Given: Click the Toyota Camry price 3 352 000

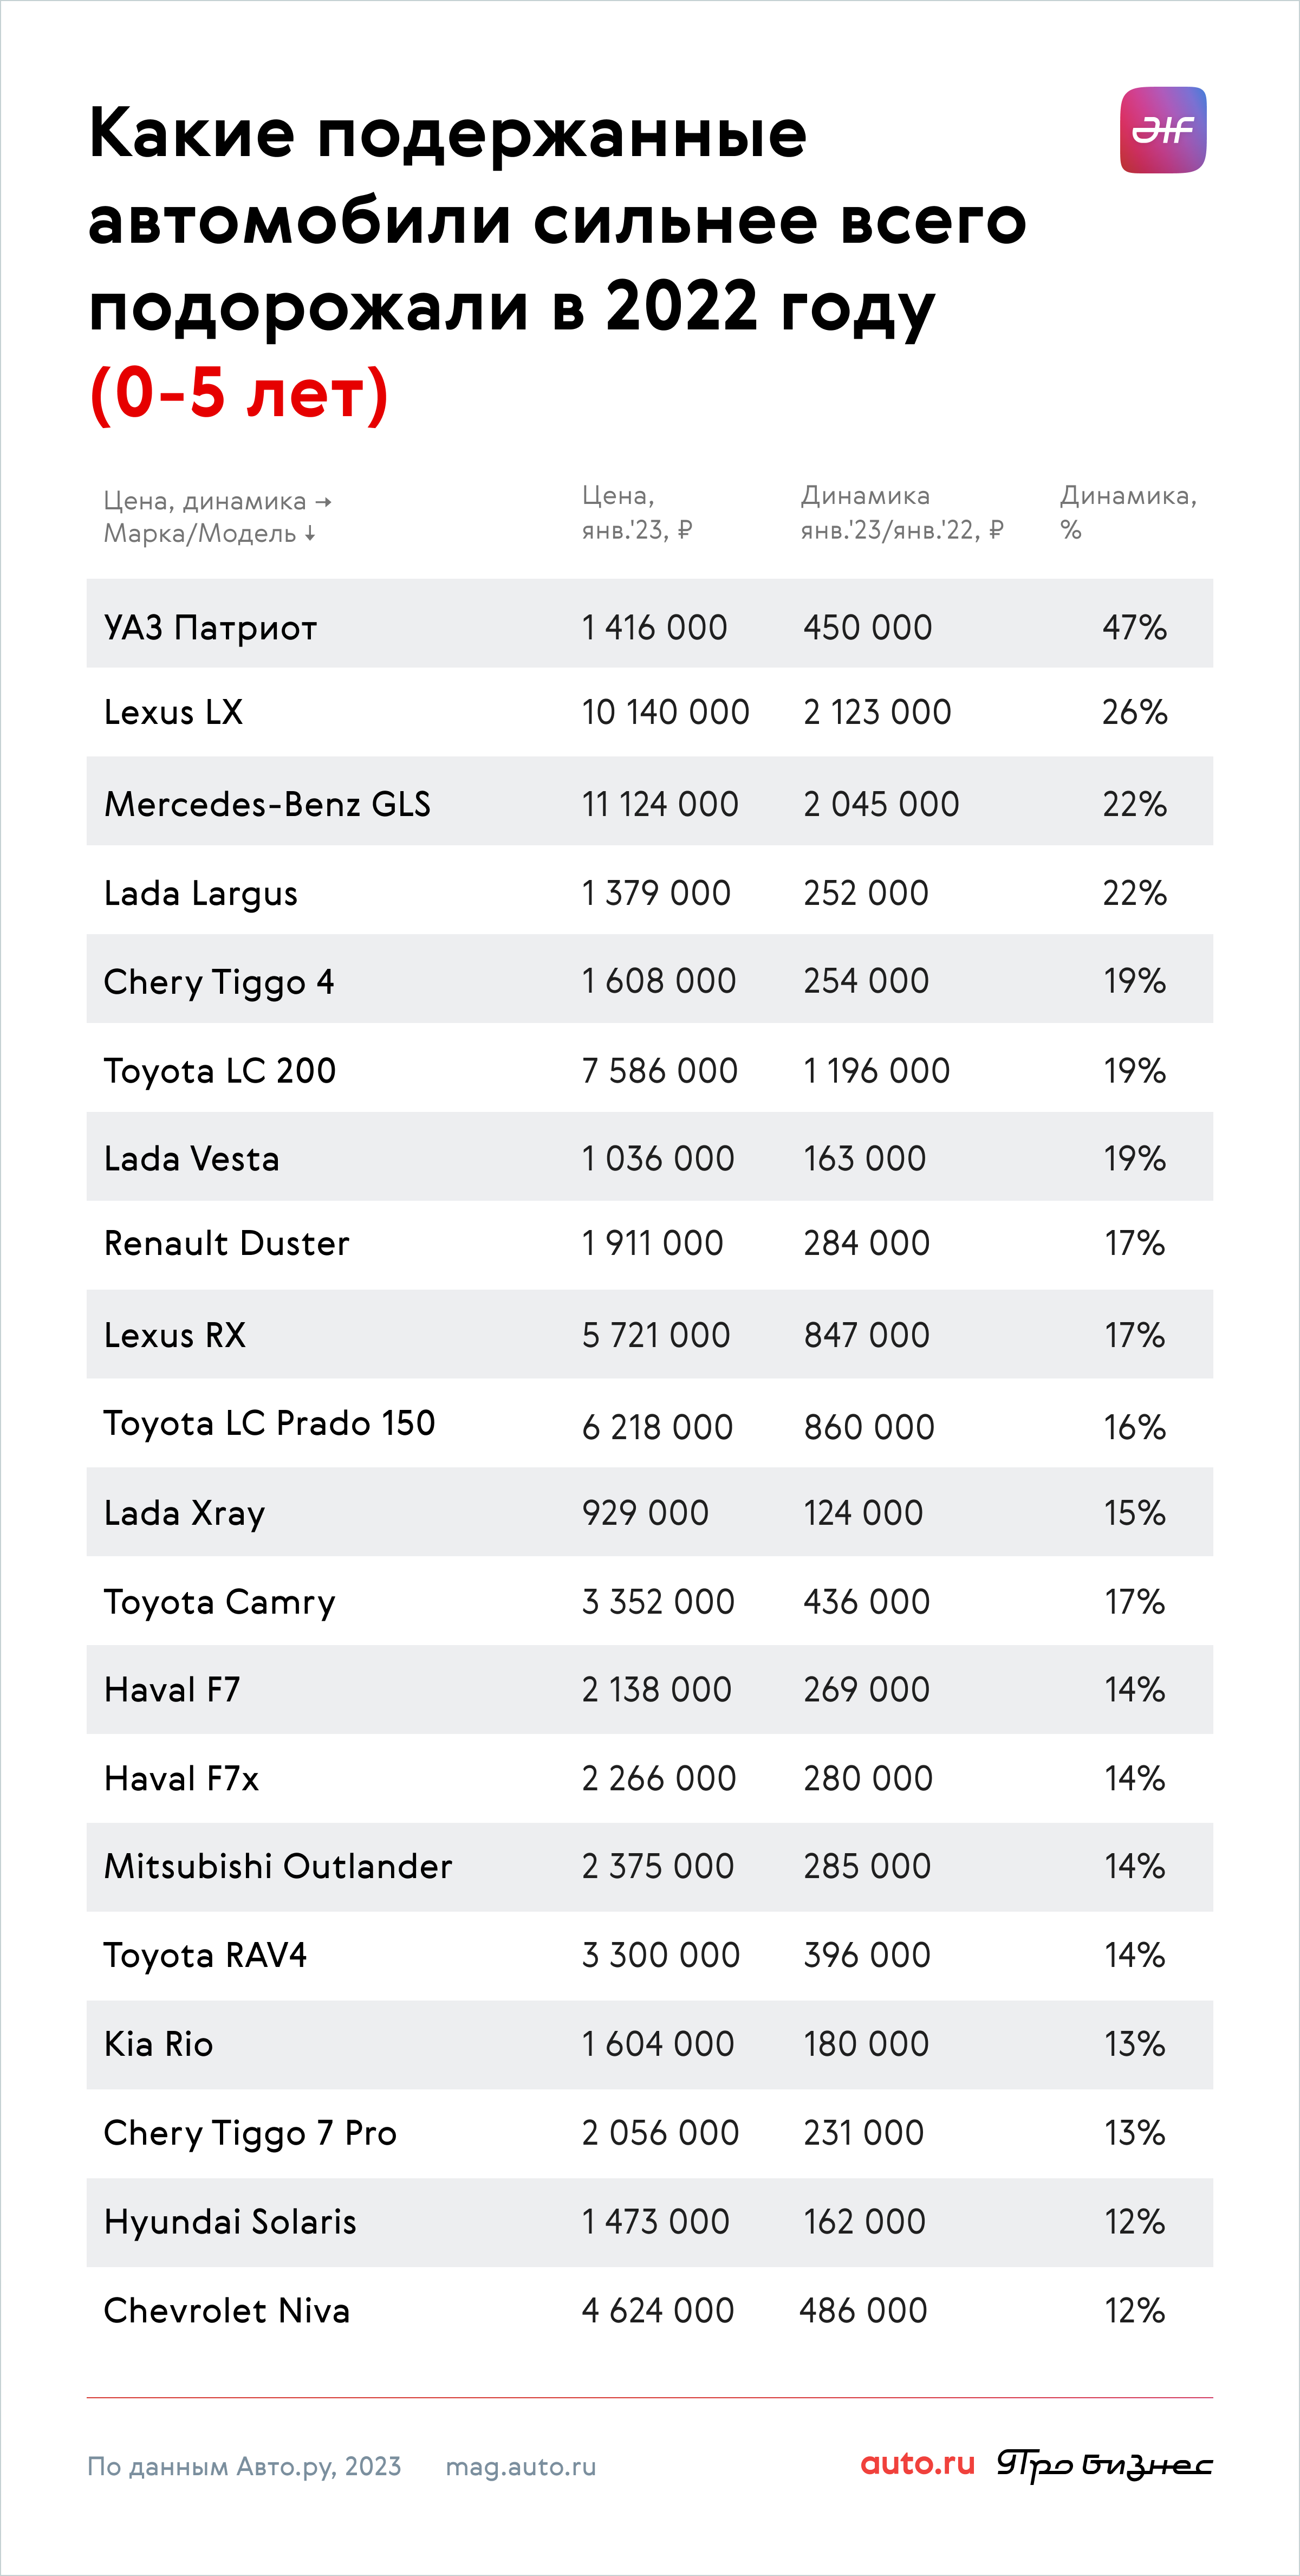Looking at the screenshot, I should click(658, 1602).
